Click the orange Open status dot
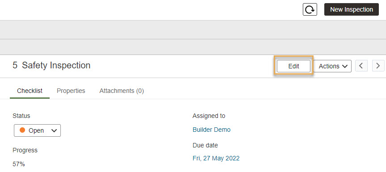Viewport: 386px width, 172px height. 22,130
